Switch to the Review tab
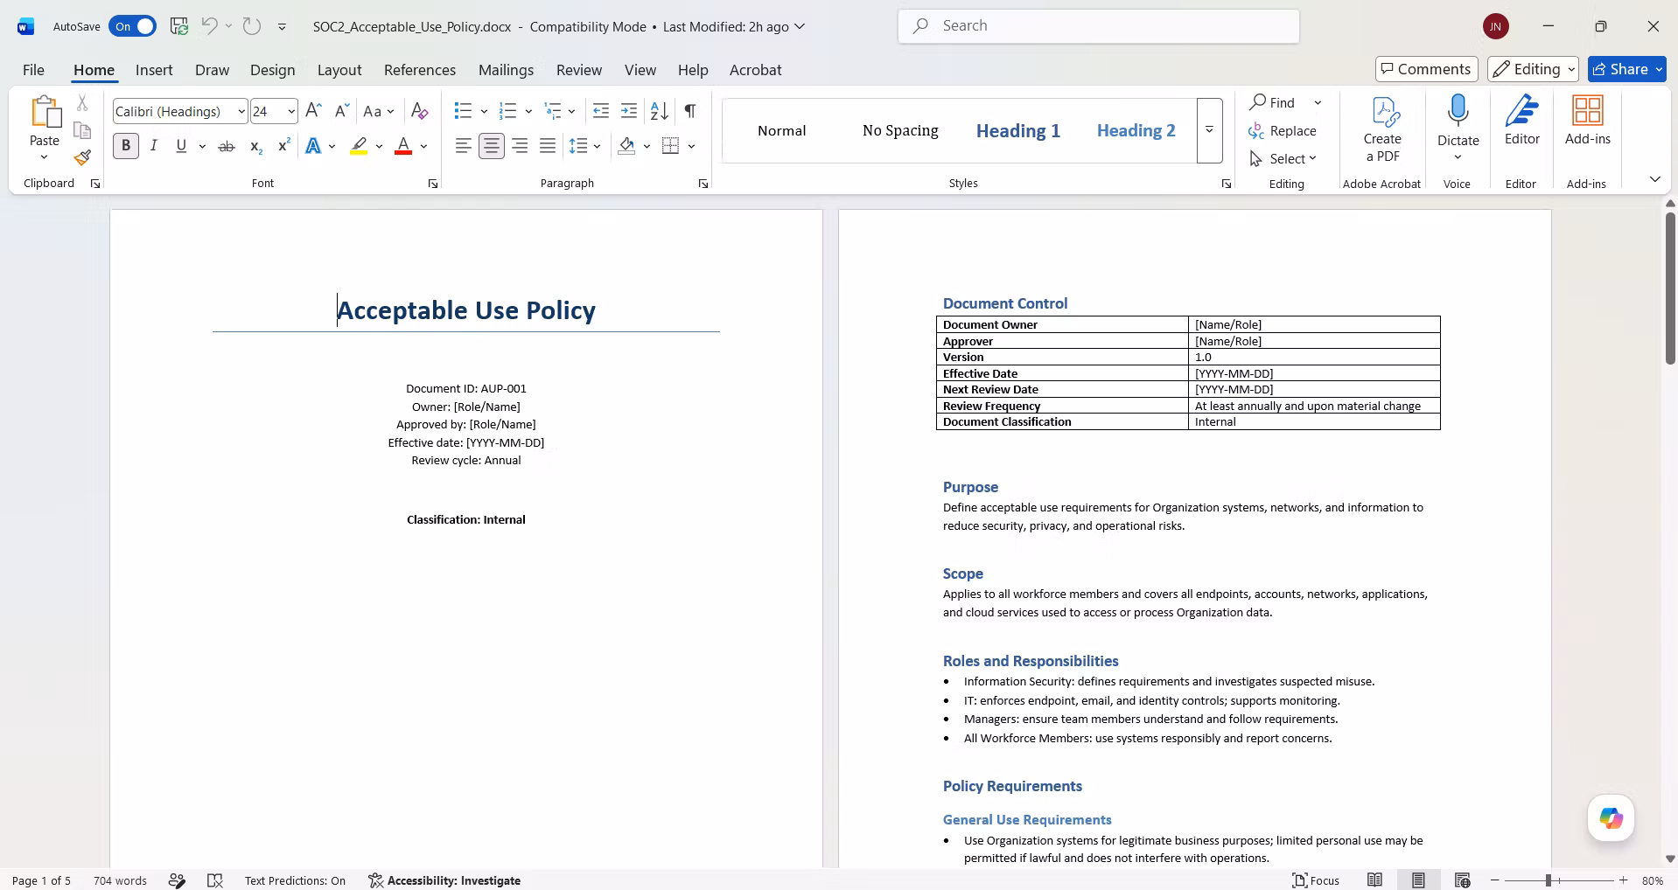This screenshot has height=890, width=1678. pos(579,70)
